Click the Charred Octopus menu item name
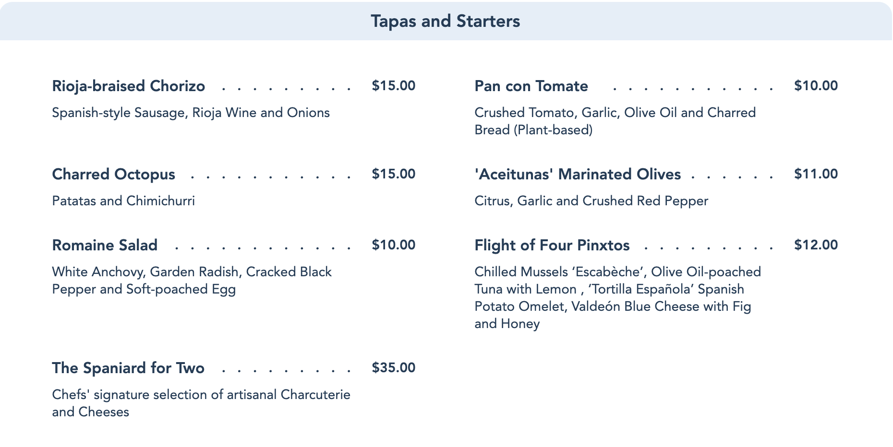Viewport: 893px width, 447px height. point(113,174)
